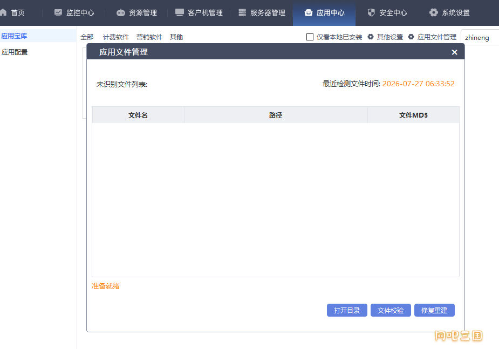Click the 资源管理 gamepad icon
The height and width of the screenshot is (349, 499).
coord(121,13)
